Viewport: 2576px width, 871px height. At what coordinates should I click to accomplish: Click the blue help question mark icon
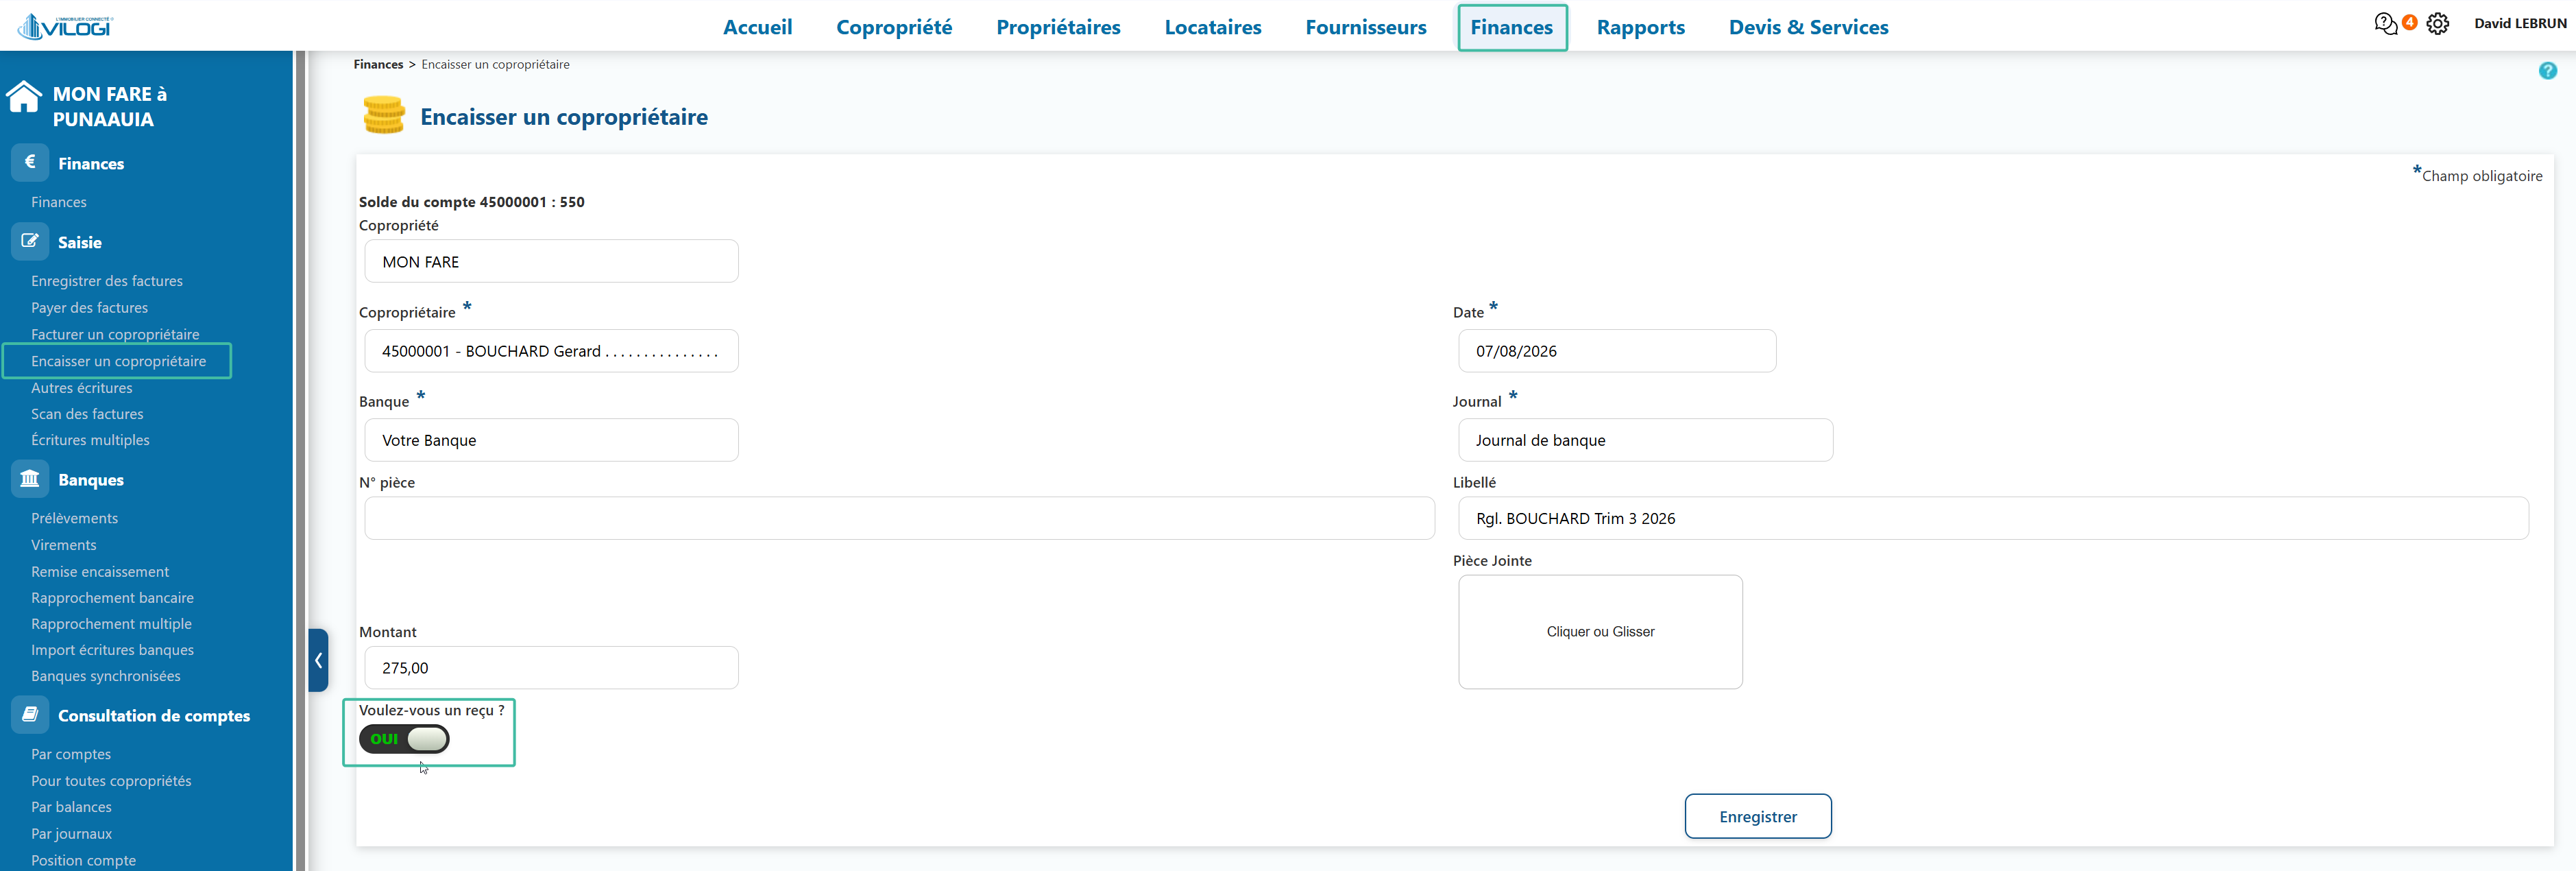pyautogui.click(x=2547, y=71)
